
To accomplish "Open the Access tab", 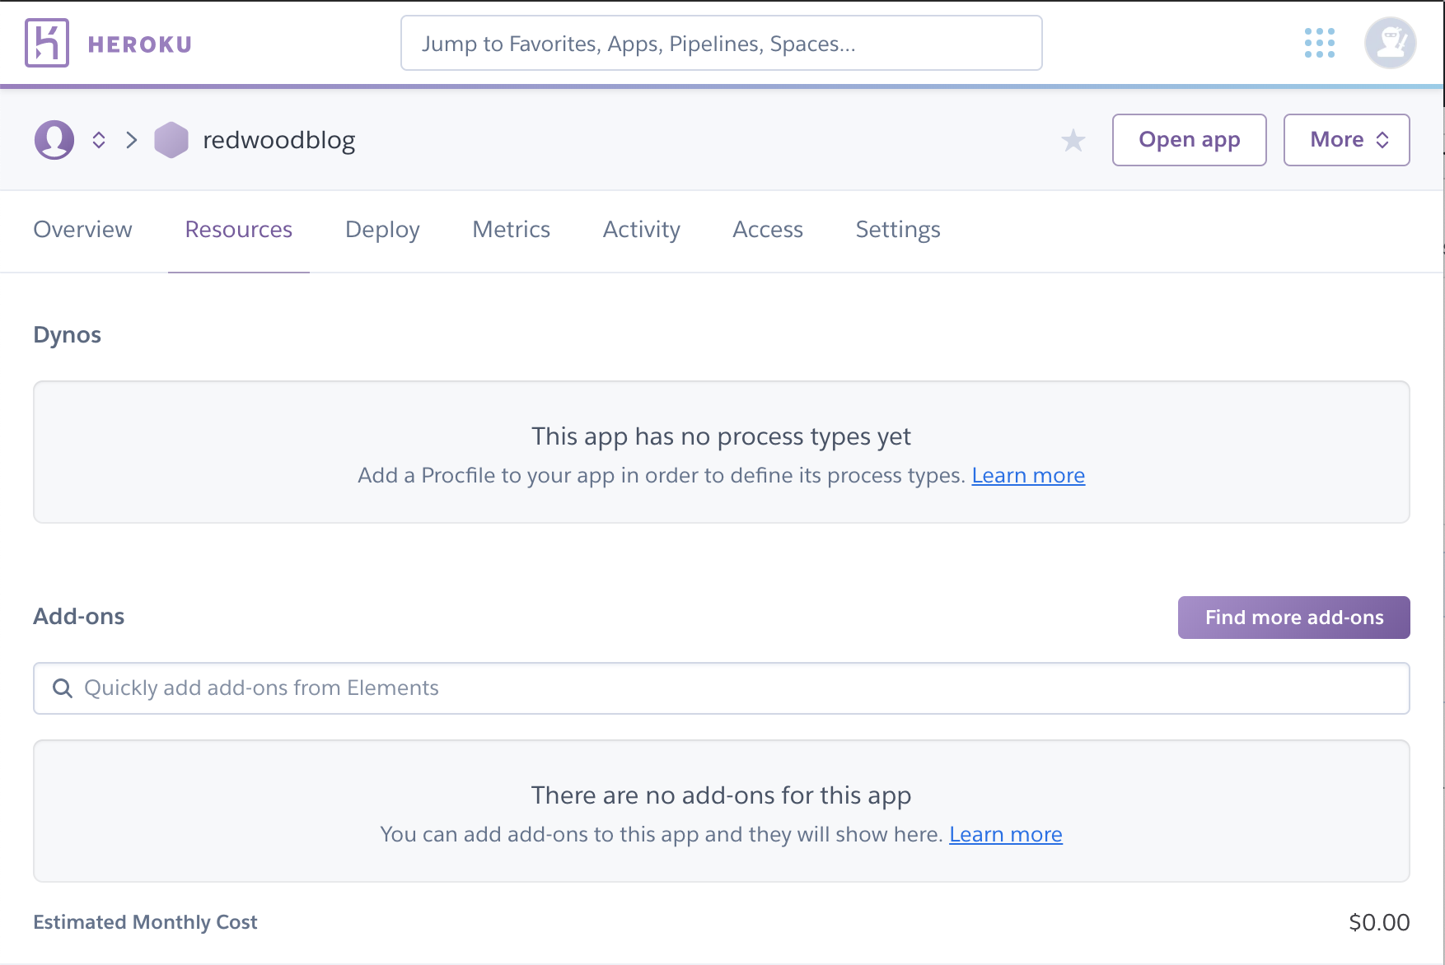I will click(767, 230).
